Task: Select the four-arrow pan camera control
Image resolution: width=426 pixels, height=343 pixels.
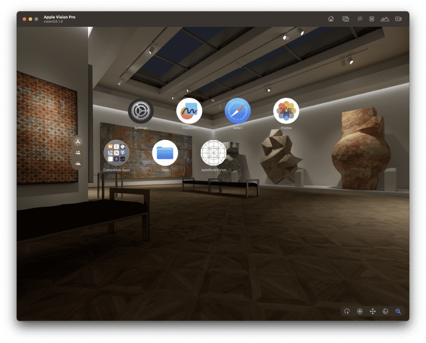Action: pos(373,311)
